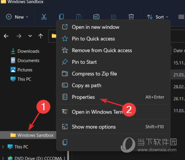This screenshot has height=160, width=185.
Task: Open the New item dropdown
Action: pos(17,17)
